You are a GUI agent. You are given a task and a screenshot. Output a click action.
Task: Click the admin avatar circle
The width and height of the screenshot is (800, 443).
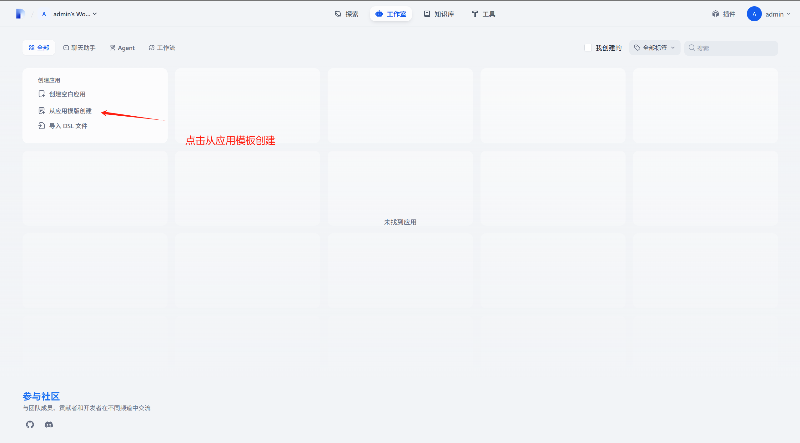754,14
